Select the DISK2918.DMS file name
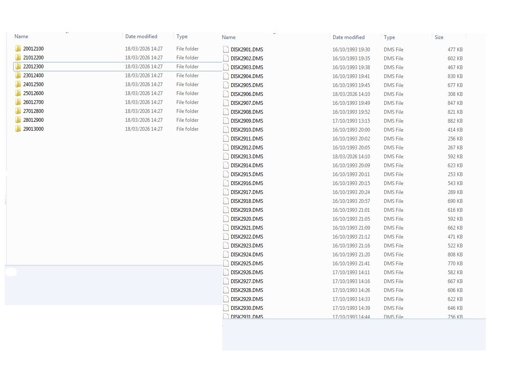Image resolution: width=510 pixels, height=382 pixels. point(247,201)
